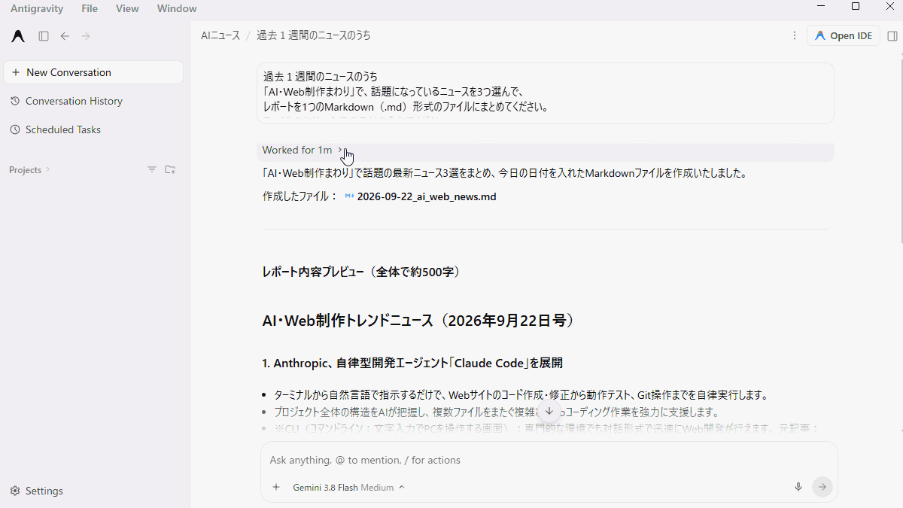Open the View menu
Viewport: 903px width, 508px height.
(127, 9)
